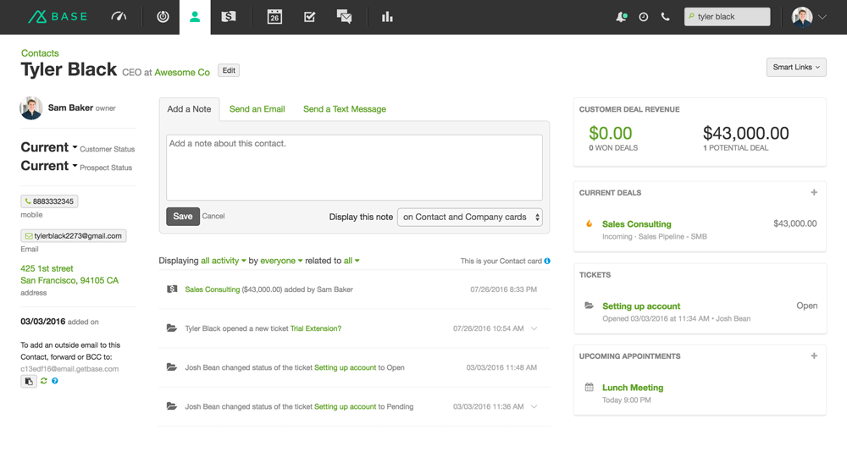Call the mobile number 8883332345
The height and width of the screenshot is (452, 847).
point(49,201)
